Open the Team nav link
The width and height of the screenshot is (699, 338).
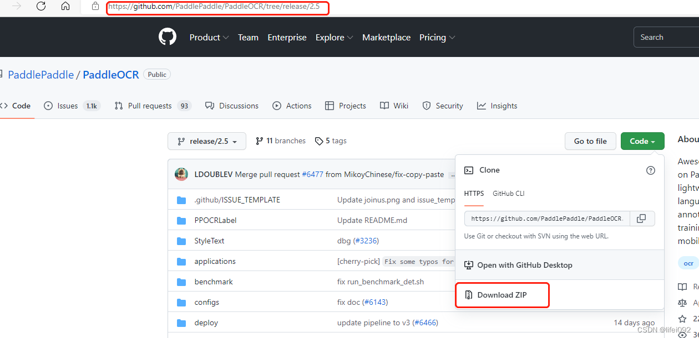[248, 38]
